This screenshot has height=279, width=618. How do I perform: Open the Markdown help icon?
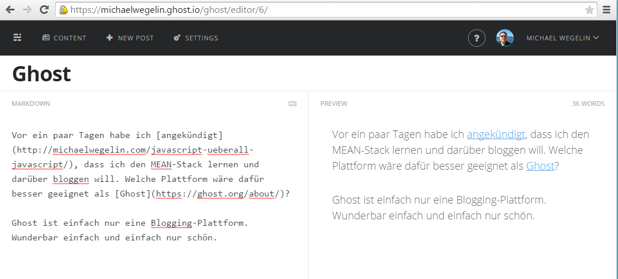tap(292, 104)
